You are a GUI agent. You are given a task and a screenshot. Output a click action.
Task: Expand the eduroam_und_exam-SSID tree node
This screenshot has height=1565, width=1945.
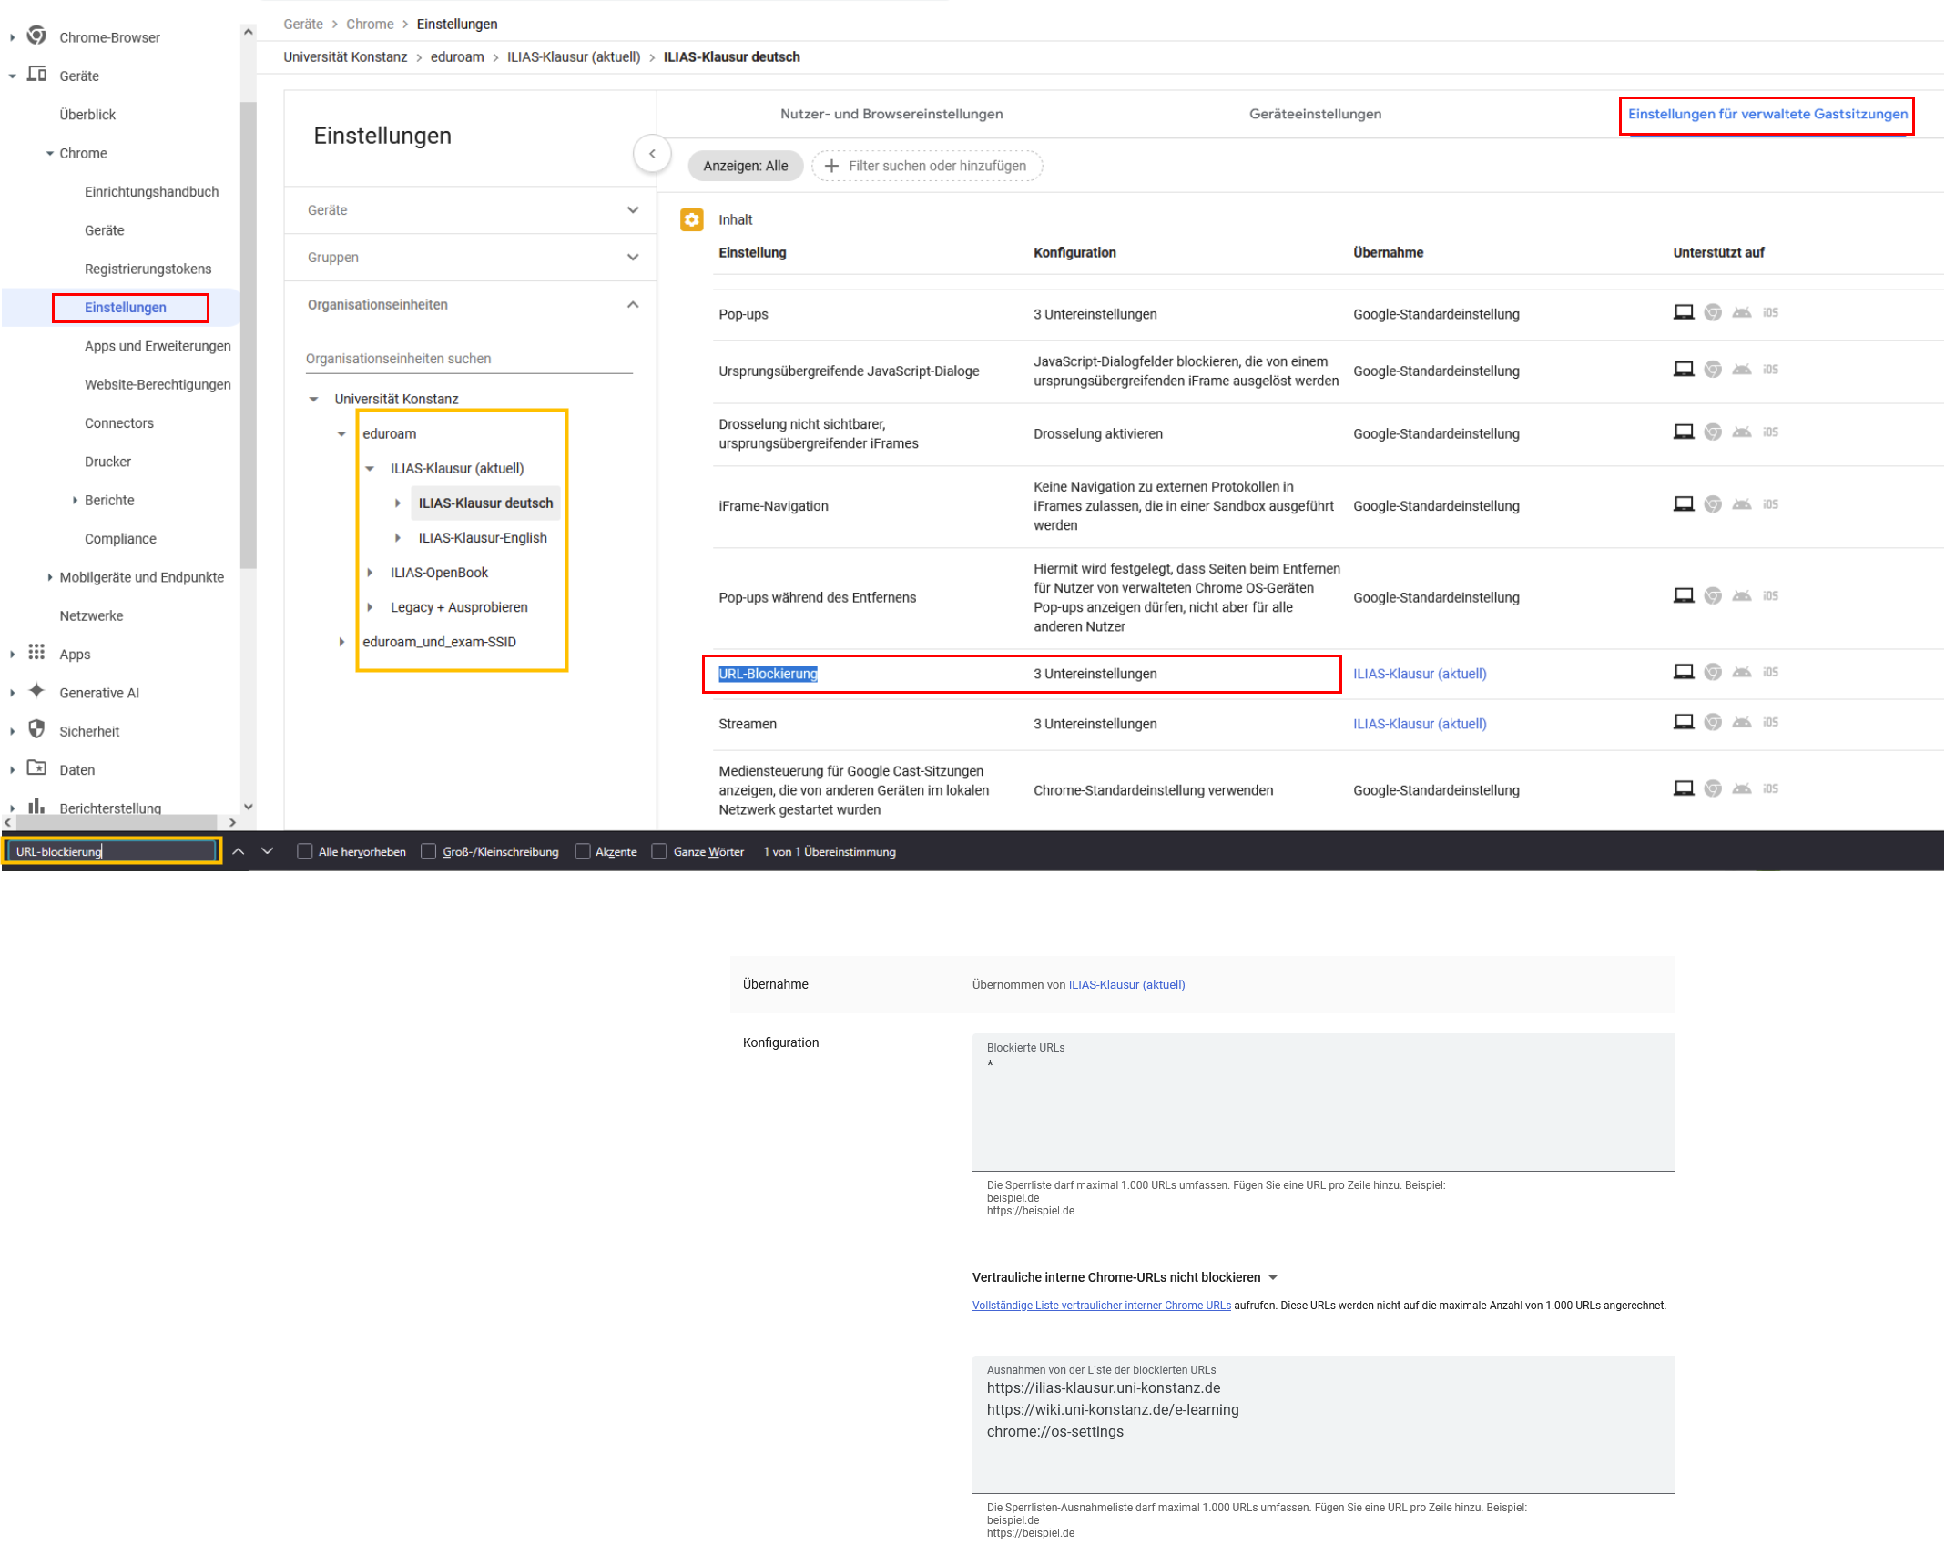tap(342, 642)
